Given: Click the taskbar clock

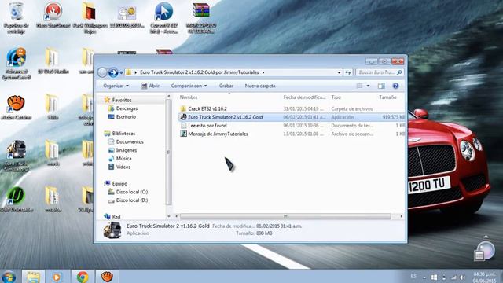Looking at the screenshot, I should [x=484, y=277].
